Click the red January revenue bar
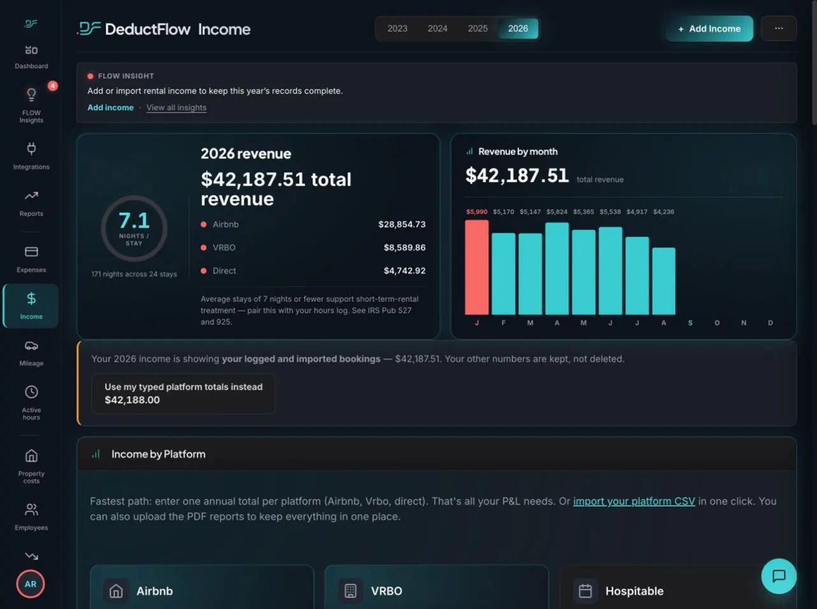This screenshot has width=817, height=609. [x=477, y=267]
